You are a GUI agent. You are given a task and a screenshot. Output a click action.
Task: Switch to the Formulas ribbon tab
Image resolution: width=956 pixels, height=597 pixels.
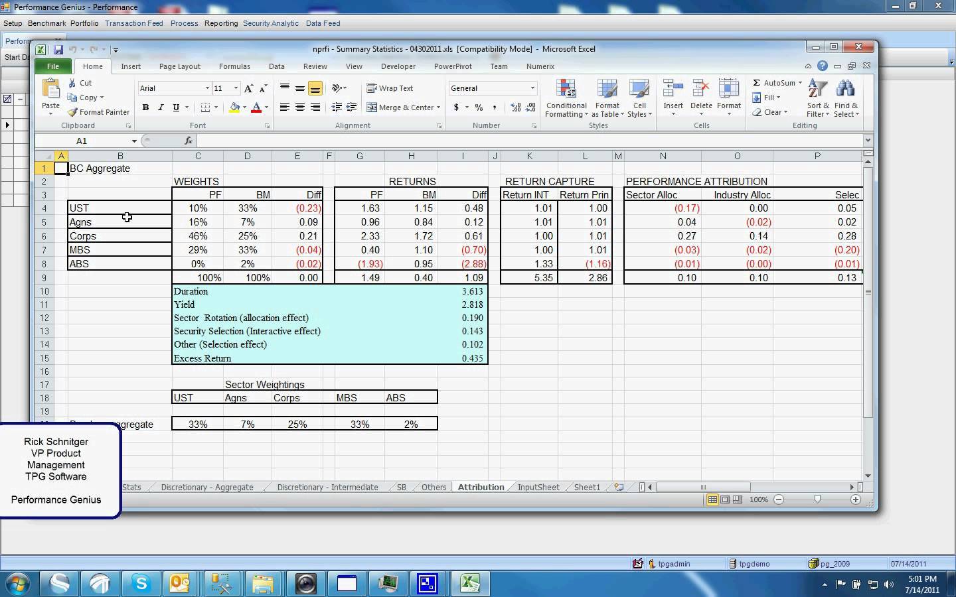pyautogui.click(x=234, y=66)
